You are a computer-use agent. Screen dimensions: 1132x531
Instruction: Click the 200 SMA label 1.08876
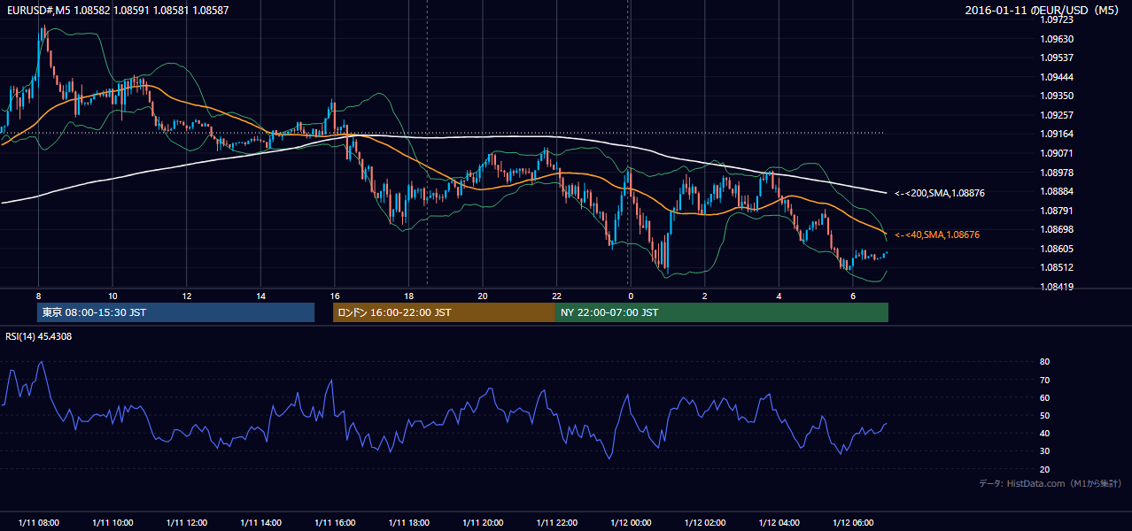[940, 192]
